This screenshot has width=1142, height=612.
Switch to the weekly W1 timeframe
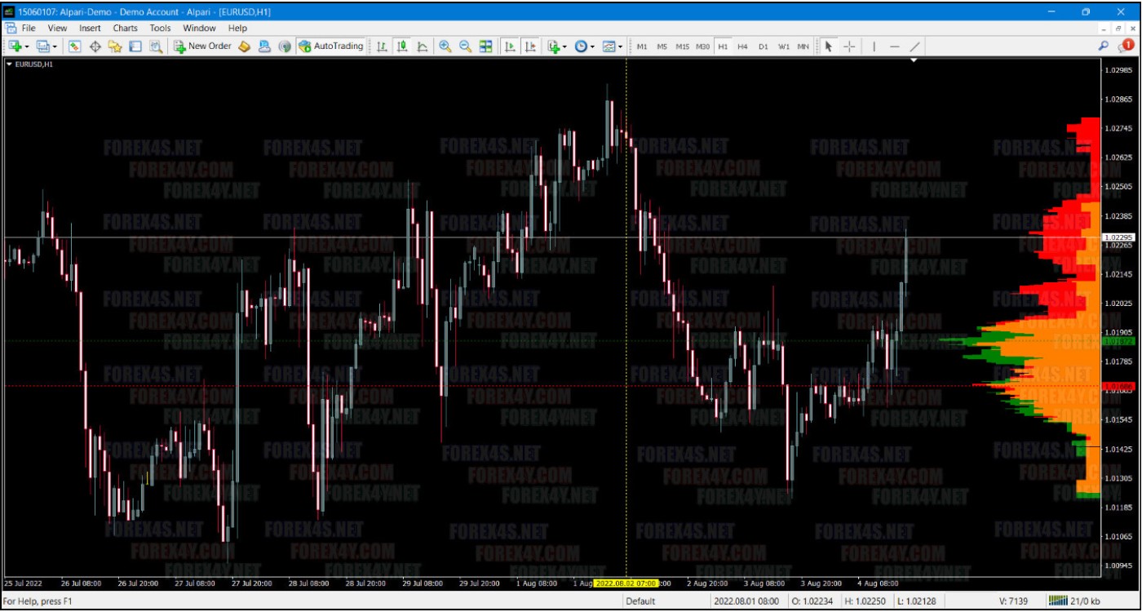coord(784,47)
